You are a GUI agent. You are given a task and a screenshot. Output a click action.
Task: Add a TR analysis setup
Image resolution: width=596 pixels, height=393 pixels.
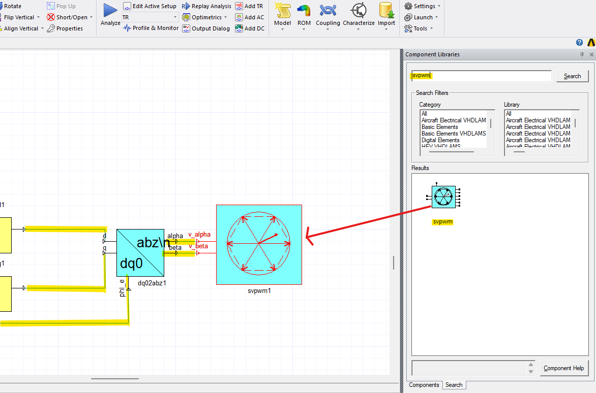tap(249, 6)
